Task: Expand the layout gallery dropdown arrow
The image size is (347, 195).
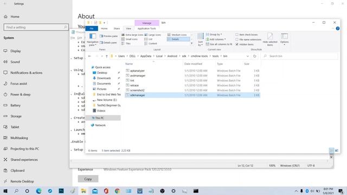Action: pyautogui.click(x=191, y=43)
